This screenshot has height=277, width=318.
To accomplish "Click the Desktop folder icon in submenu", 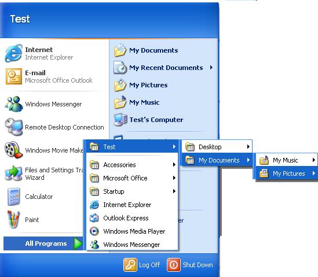I will click(x=190, y=147).
